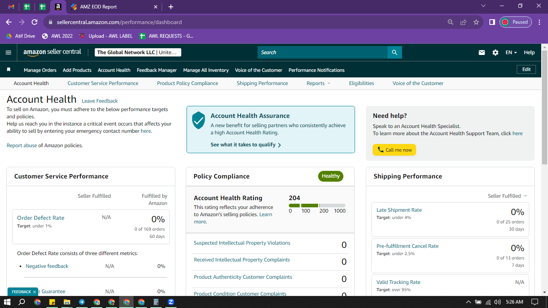Expand the Reports dropdown menu
This screenshot has height=308, width=548.
(x=319, y=83)
